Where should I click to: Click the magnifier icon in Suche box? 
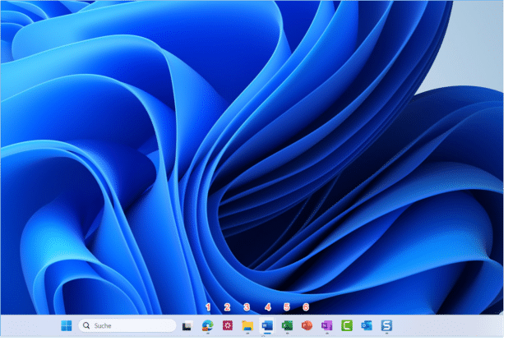tap(86, 325)
